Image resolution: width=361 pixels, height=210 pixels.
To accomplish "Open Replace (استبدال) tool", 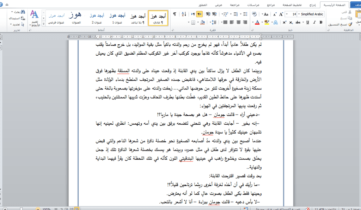I will click(x=17, y=18).
